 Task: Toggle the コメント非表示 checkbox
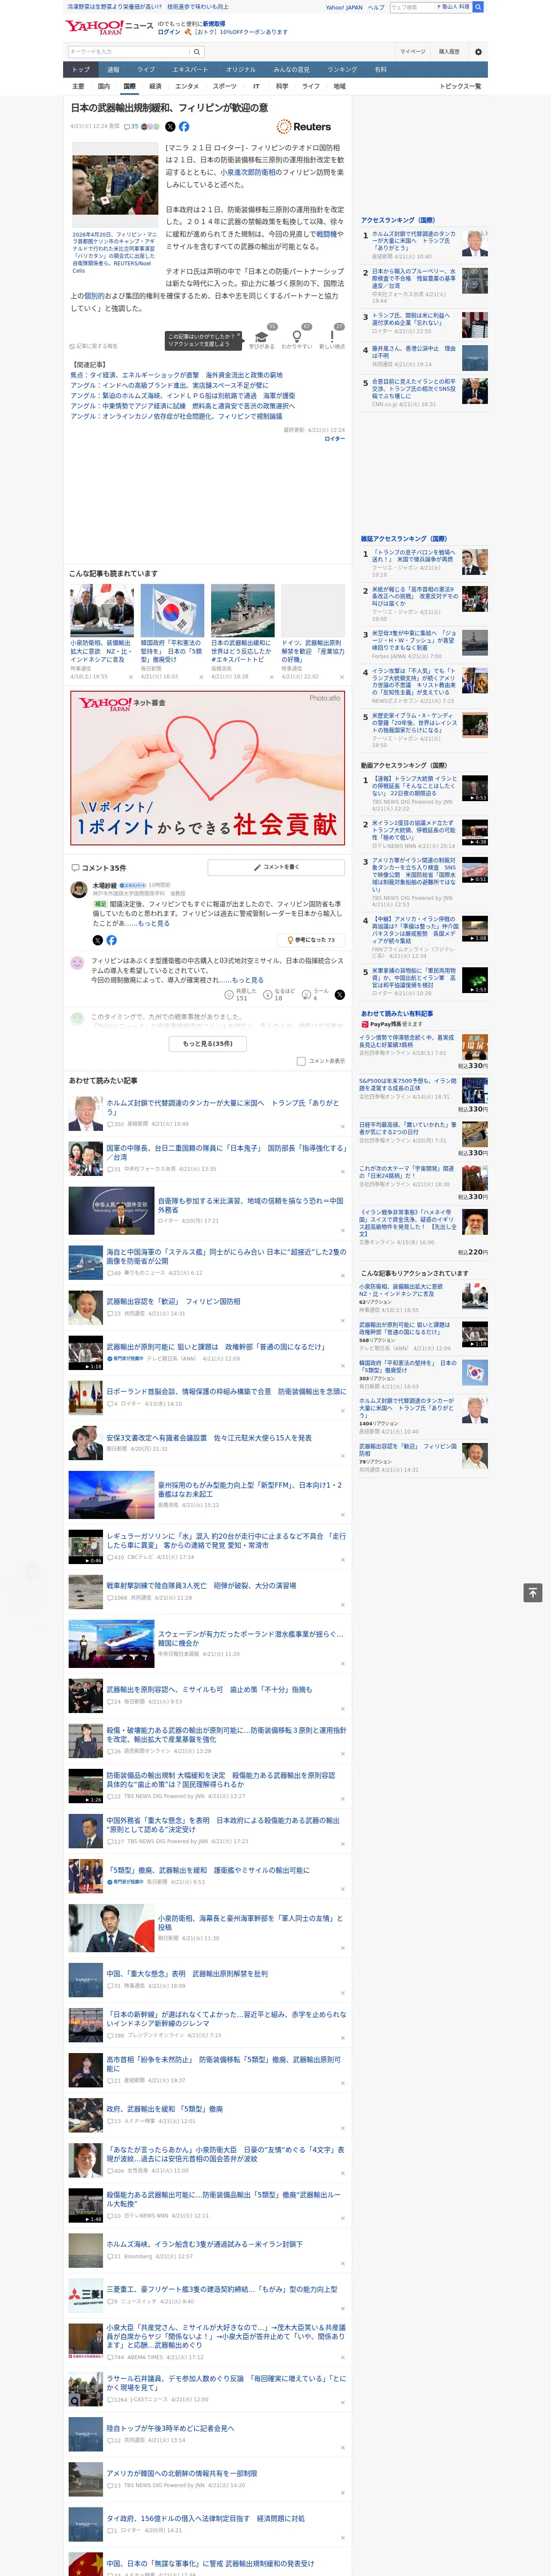pos(301,1061)
